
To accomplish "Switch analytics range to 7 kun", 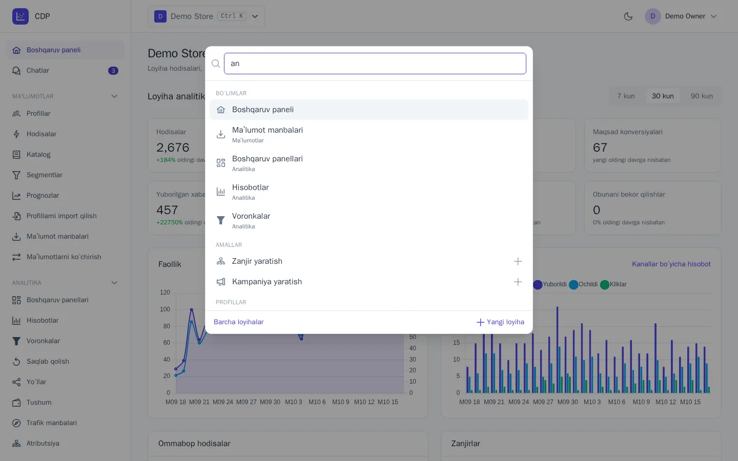I will [626, 96].
